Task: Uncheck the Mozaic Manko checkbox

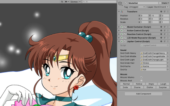Action: tap(141, 77)
